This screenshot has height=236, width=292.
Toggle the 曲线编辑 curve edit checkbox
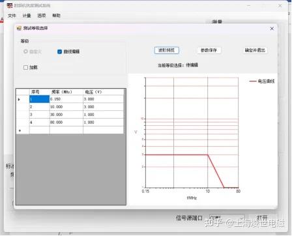click(59, 52)
